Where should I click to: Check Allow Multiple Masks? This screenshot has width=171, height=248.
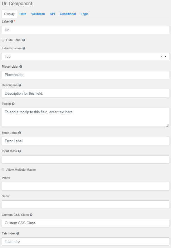click(x=3, y=170)
